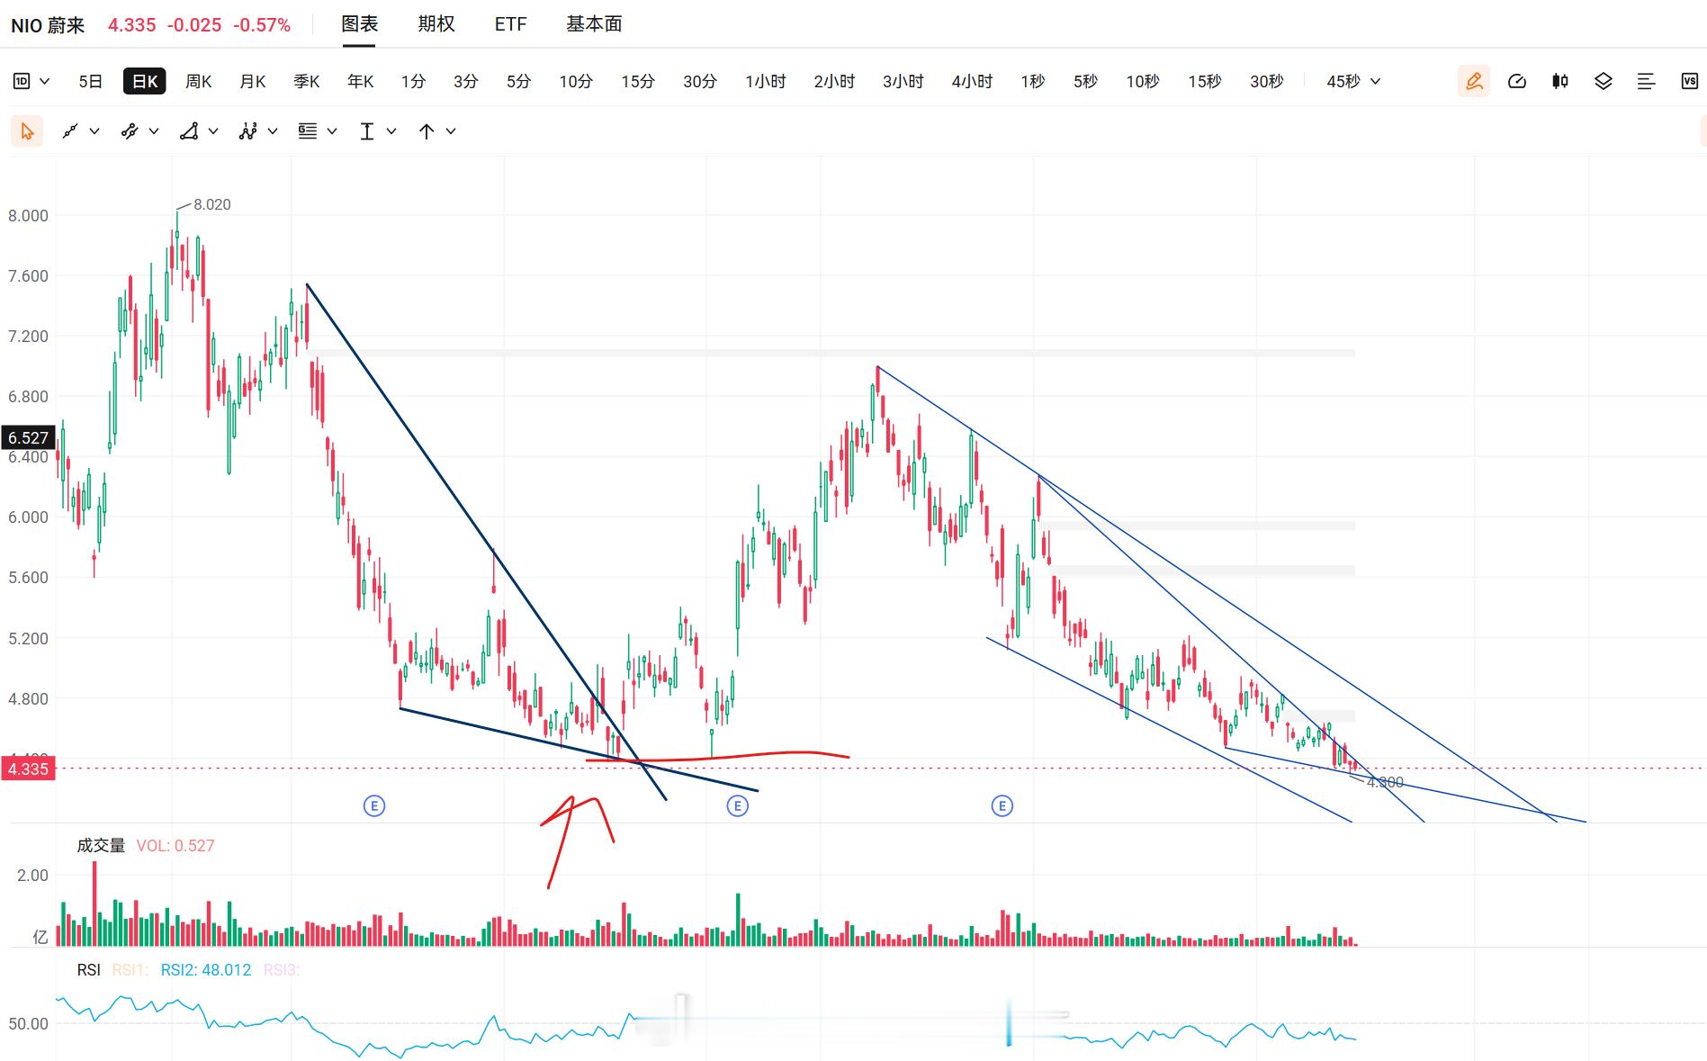
Task: Expand the 1D period dropdown chevron
Action: (x=45, y=81)
